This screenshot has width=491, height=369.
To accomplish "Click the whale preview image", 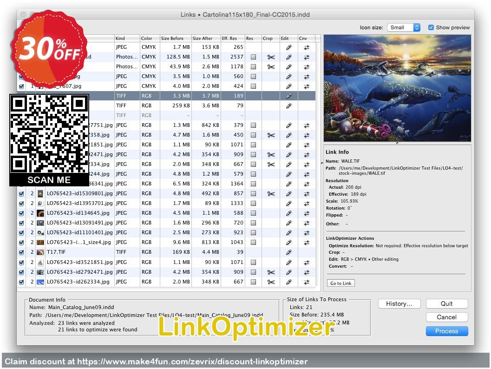I will tap(397, 88).
